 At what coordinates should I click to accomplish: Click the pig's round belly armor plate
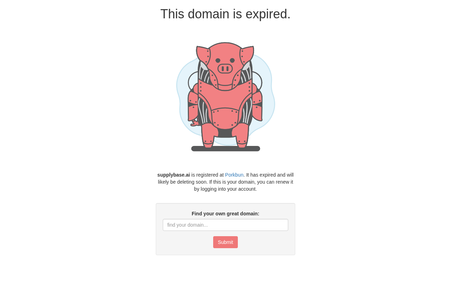coord(225,119)
